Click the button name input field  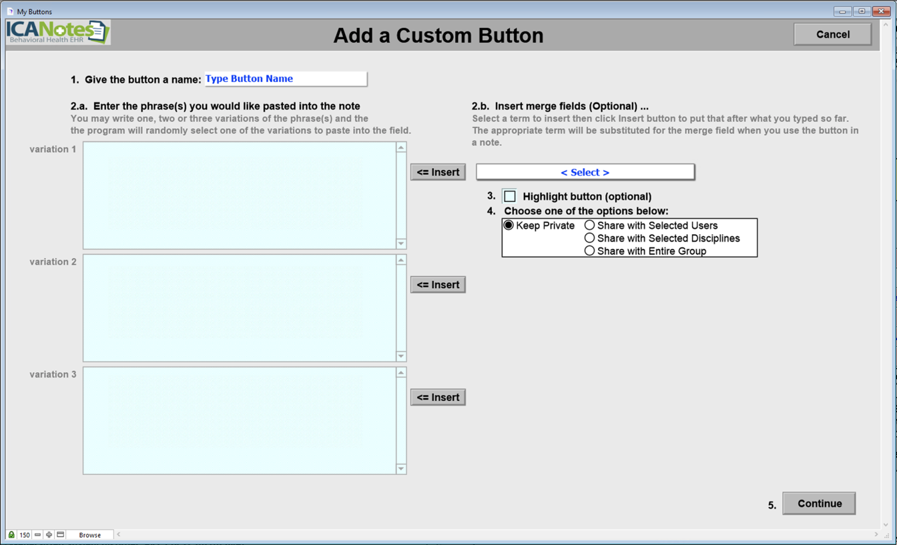click(285, 79)
